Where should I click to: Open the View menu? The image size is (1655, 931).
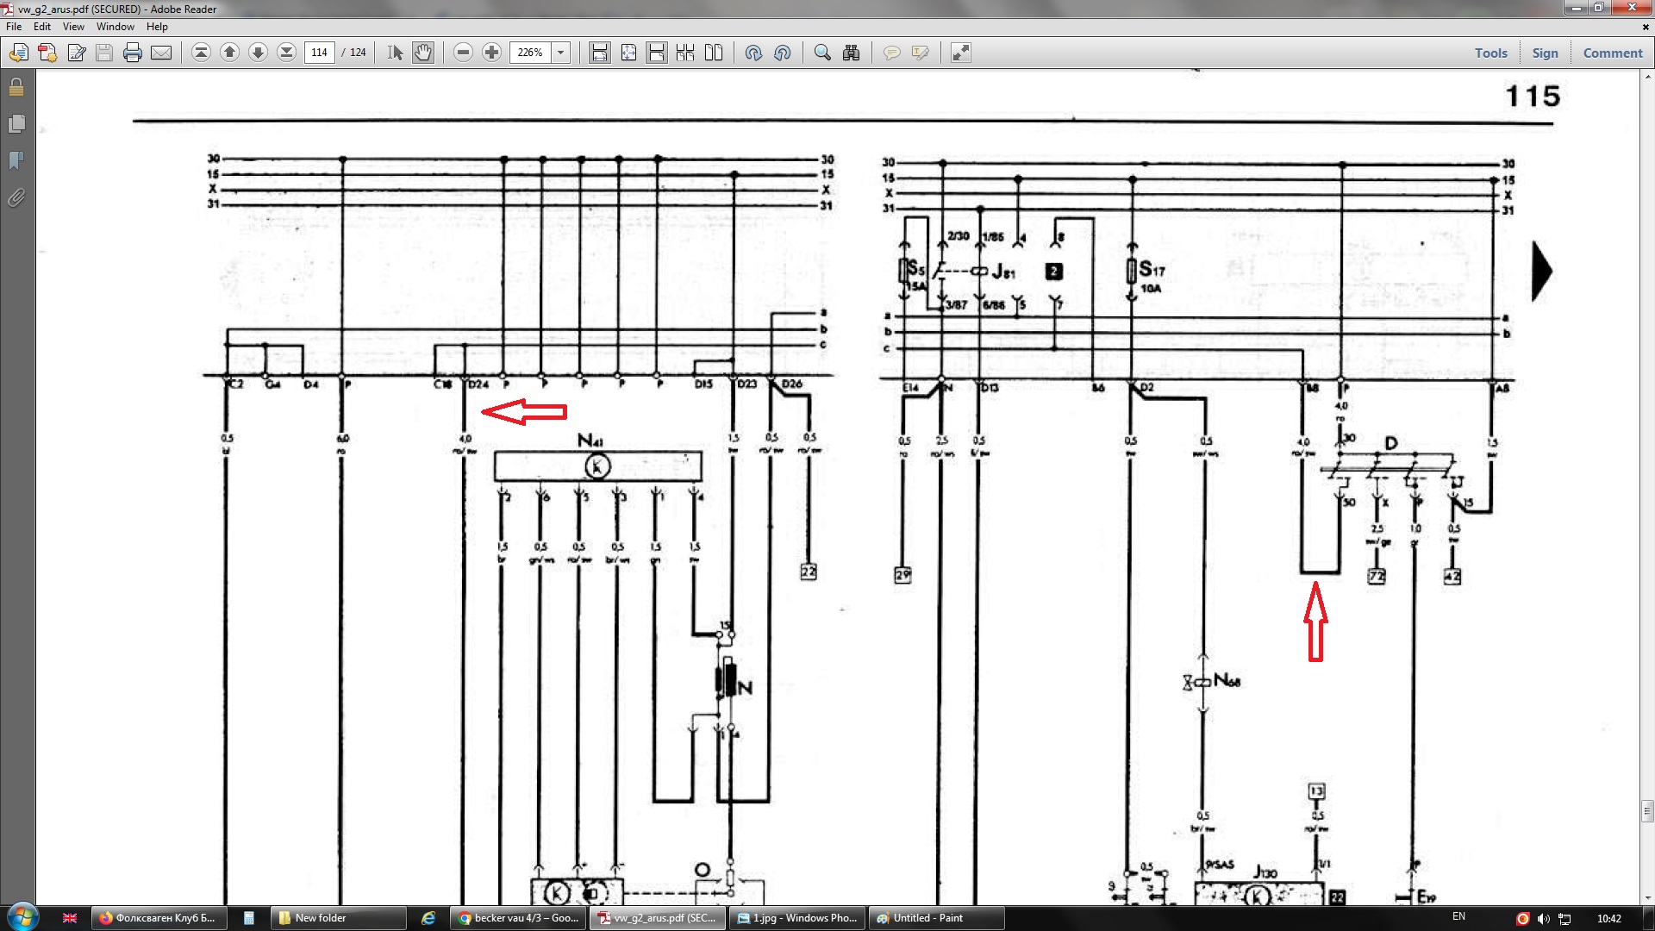[x=73, y=27]
